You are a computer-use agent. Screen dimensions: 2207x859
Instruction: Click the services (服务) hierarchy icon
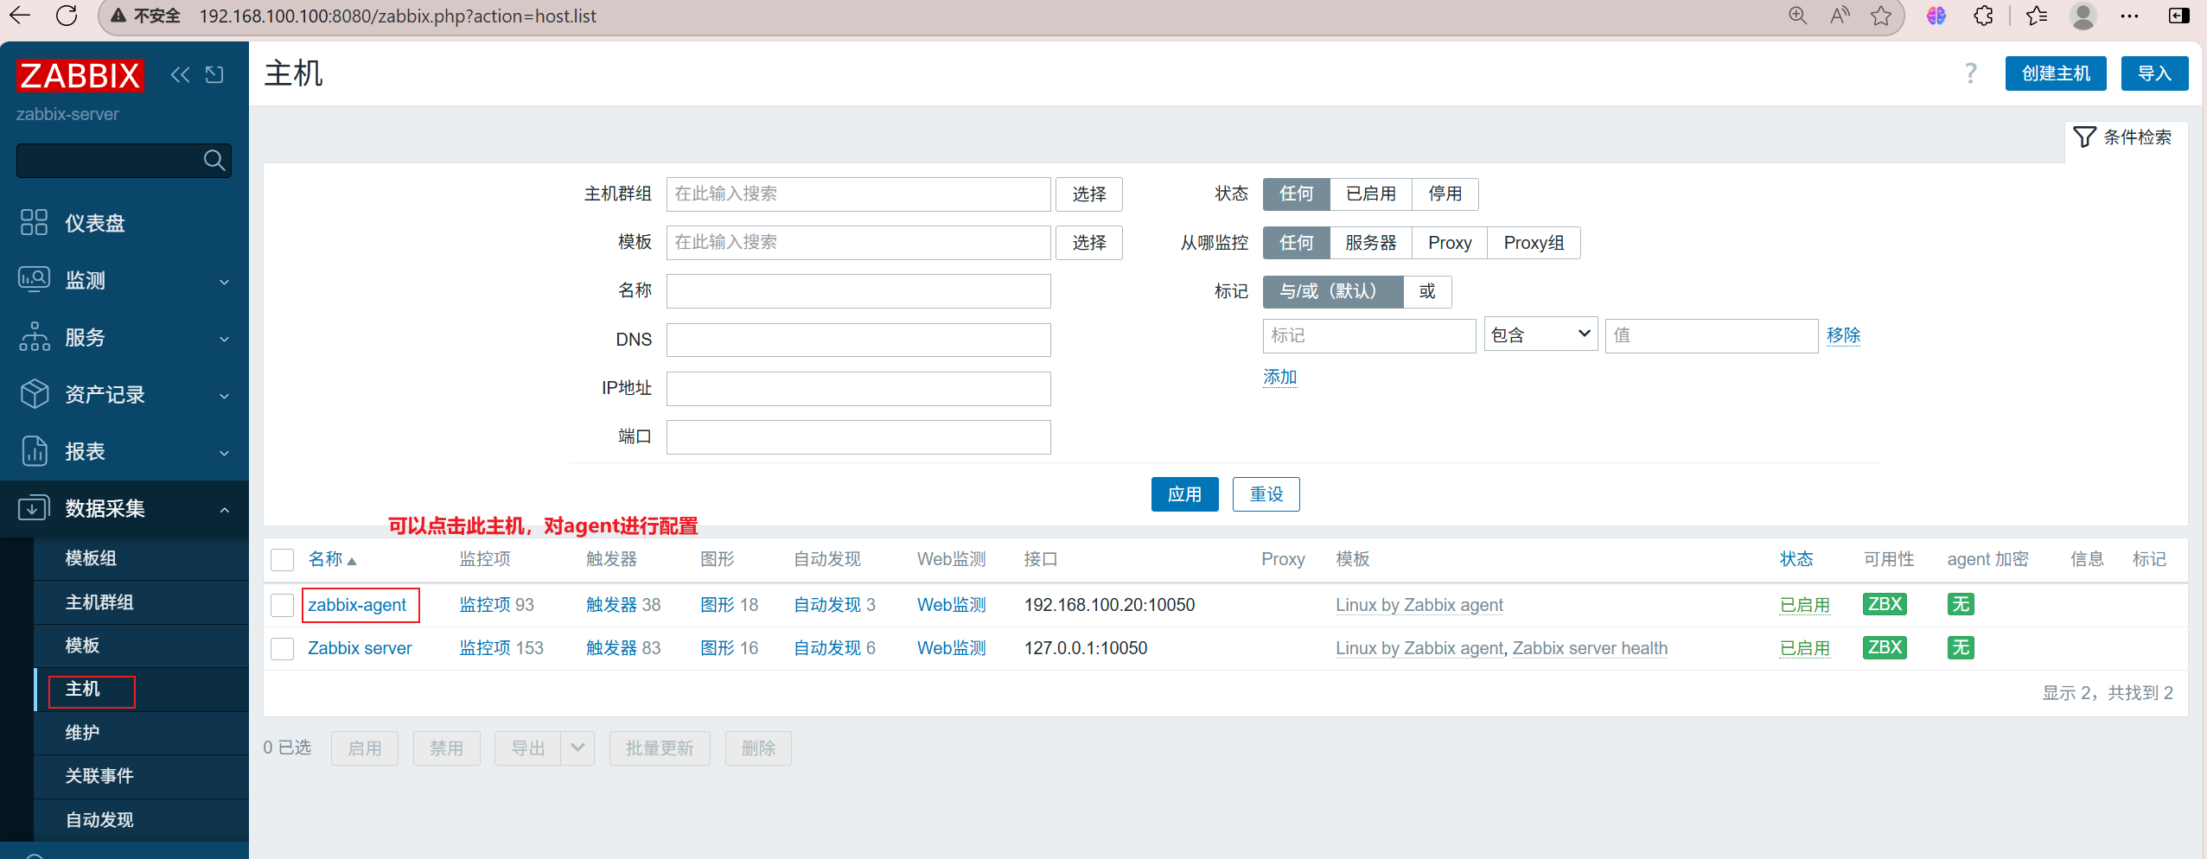pos(34,336)
